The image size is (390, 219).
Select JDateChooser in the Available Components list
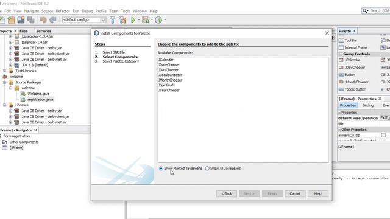click(169, 65)
